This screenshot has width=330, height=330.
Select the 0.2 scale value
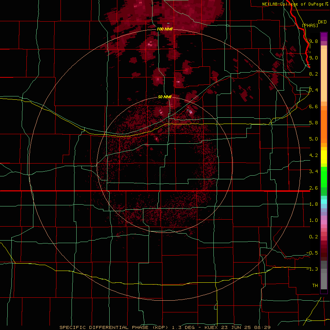[313, 236]
